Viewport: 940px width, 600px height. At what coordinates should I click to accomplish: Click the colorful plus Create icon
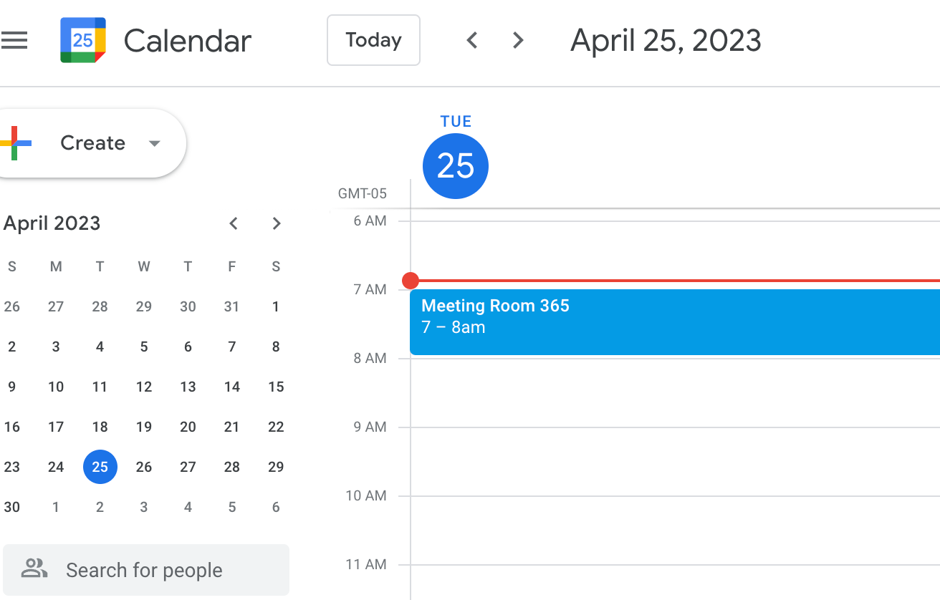pos(16,143)
